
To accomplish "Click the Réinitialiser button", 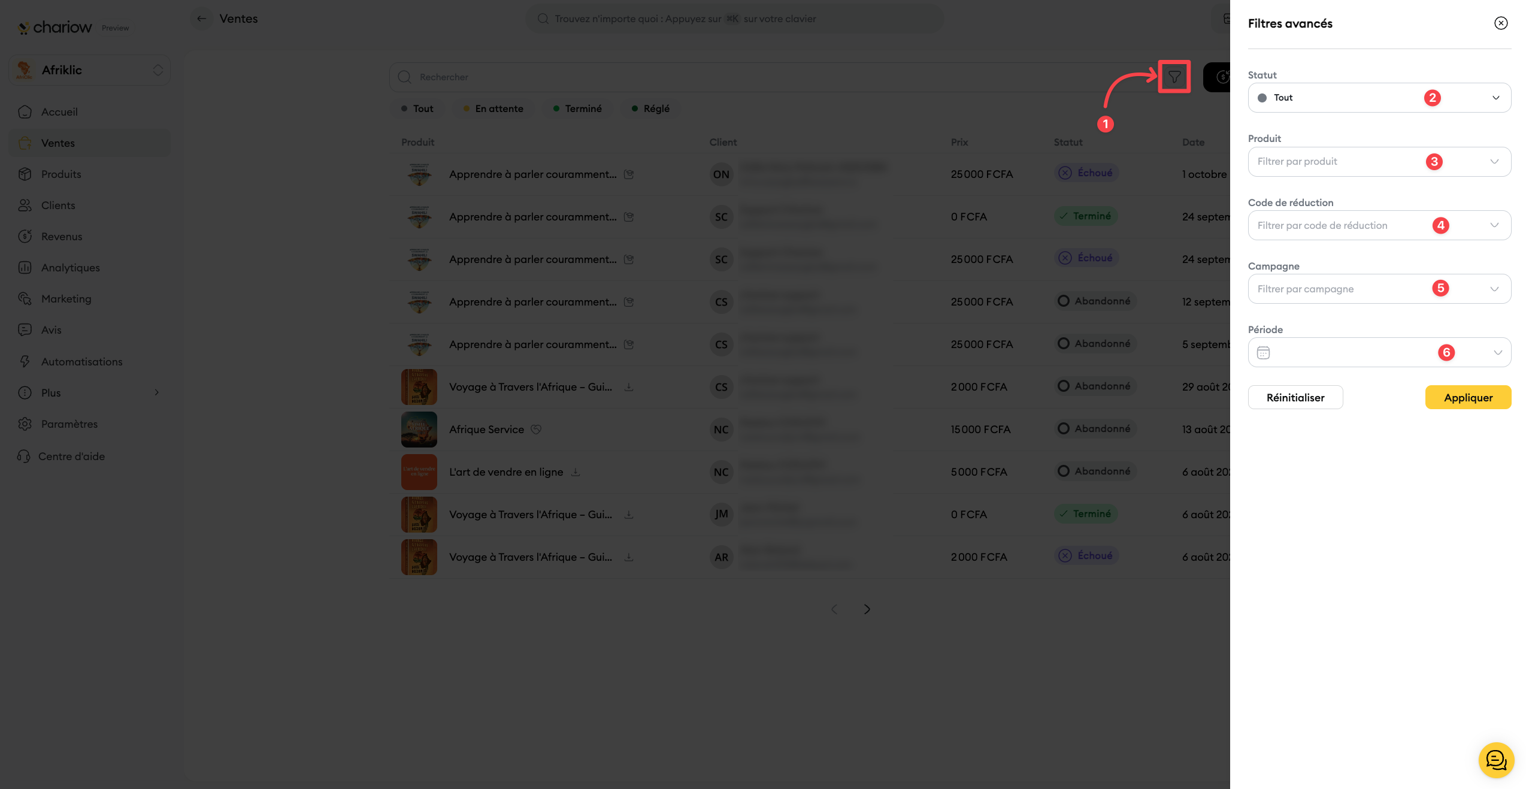I will [x=1295, y=397].
